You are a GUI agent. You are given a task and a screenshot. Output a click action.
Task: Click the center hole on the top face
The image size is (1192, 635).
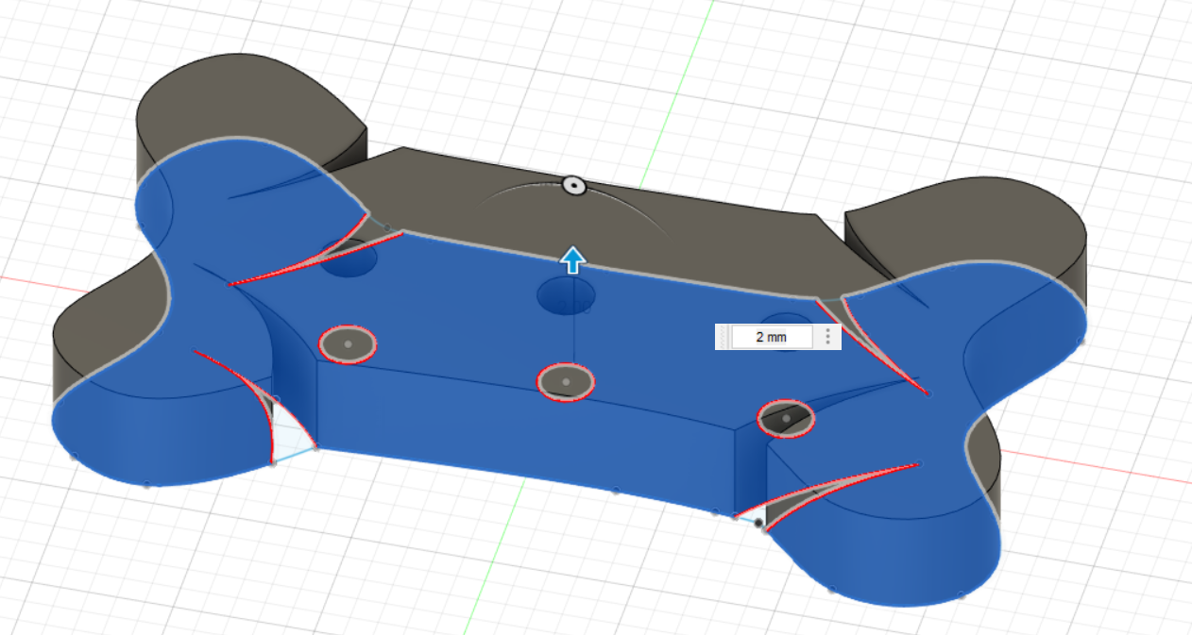(x=567, y=295)
